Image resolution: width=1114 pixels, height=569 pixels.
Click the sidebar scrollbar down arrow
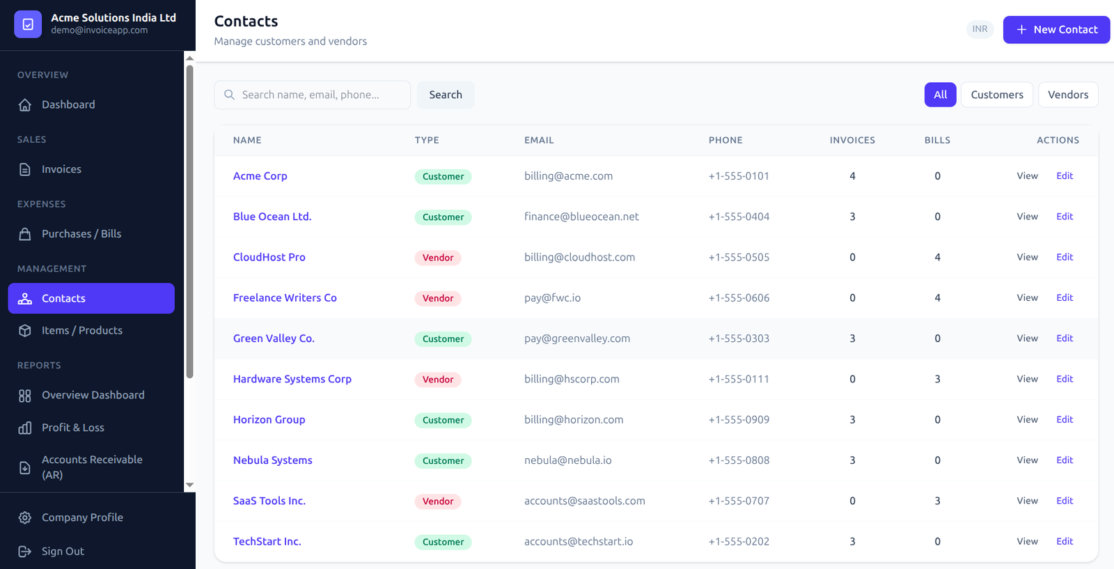pyautogui.click(x=189, y=485)
